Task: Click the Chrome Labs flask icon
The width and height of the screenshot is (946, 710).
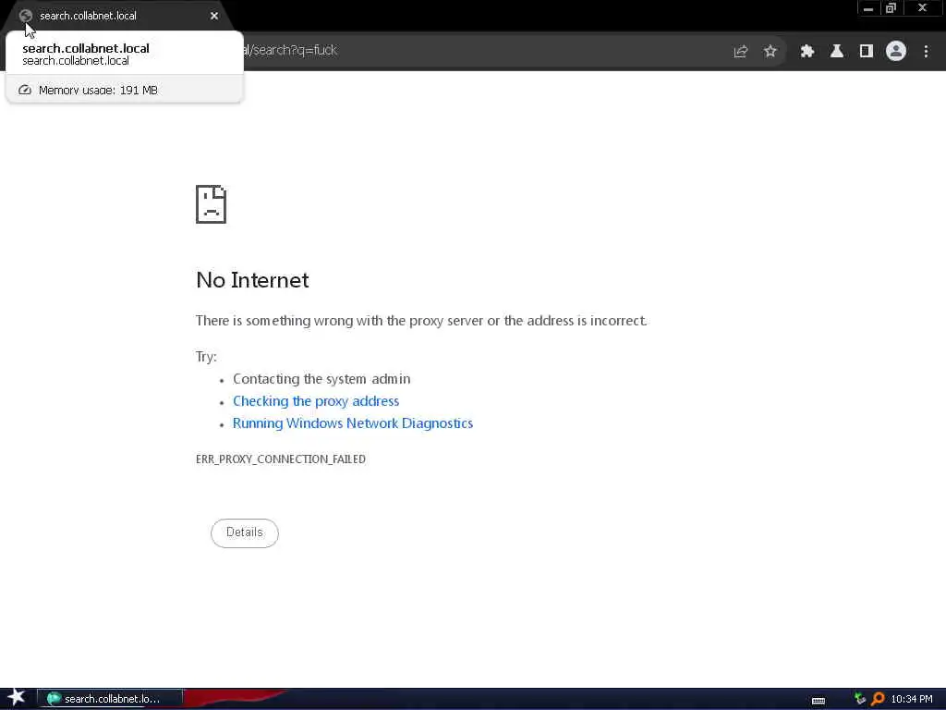Action: click(x=836, y=52)
